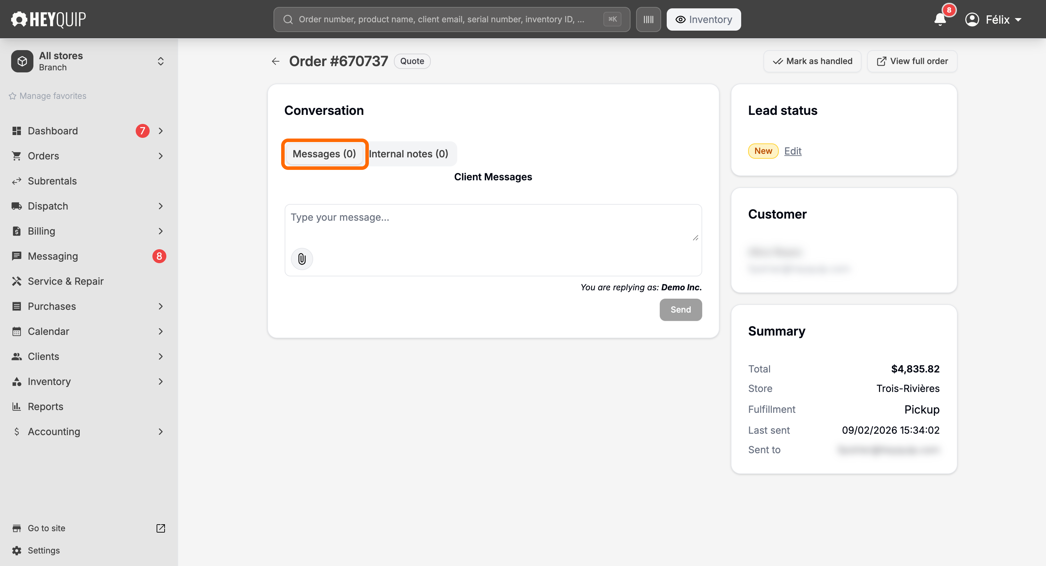Expand the Calendar chevron
1046x566 pixels.
coord(161,331)
